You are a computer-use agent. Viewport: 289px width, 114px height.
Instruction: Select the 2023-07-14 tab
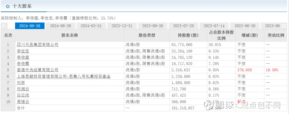(x=214, y=26)
